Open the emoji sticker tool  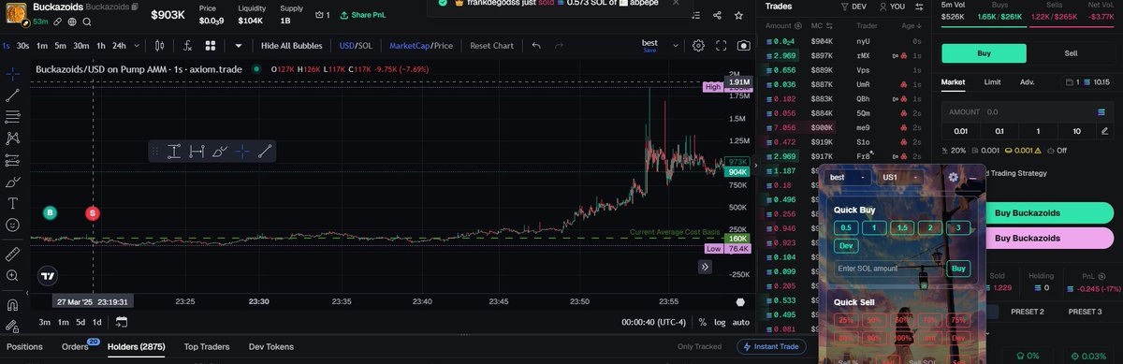tap(12, 225)
